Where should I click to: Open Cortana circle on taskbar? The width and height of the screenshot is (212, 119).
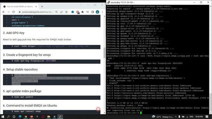tap(14, 117)
